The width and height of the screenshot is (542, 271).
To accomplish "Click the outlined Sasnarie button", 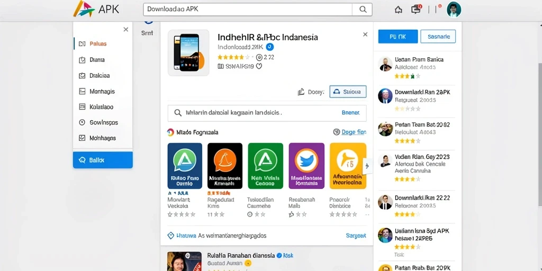I will (438, 37).
